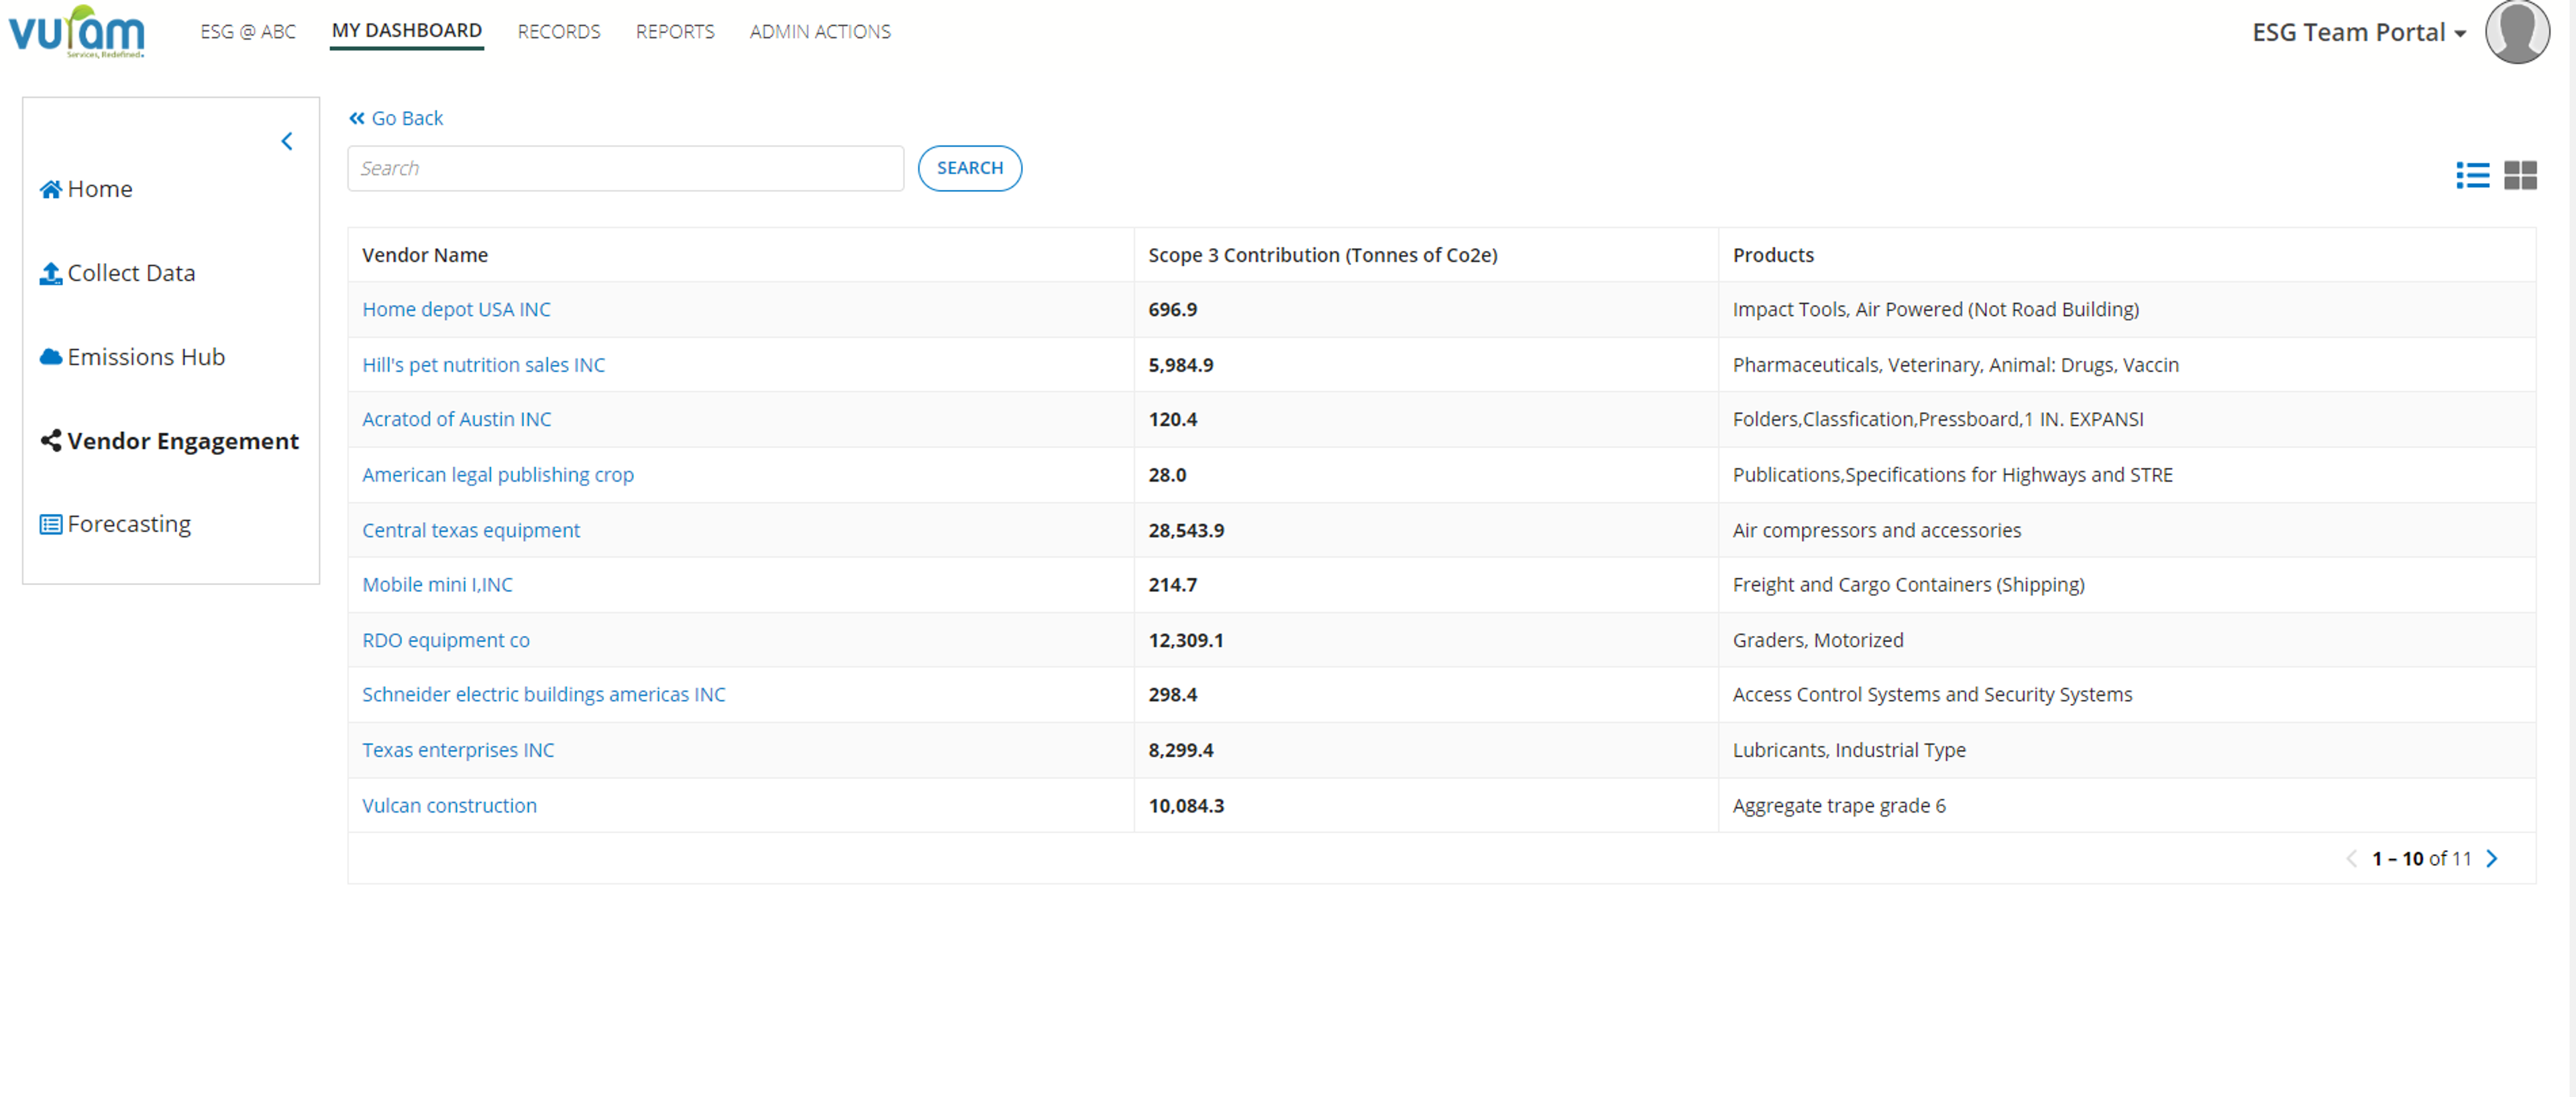Open Vendor Engagement in the sidebar
This screenshot has height=1097, width=2576.
(x=183, y=441)
